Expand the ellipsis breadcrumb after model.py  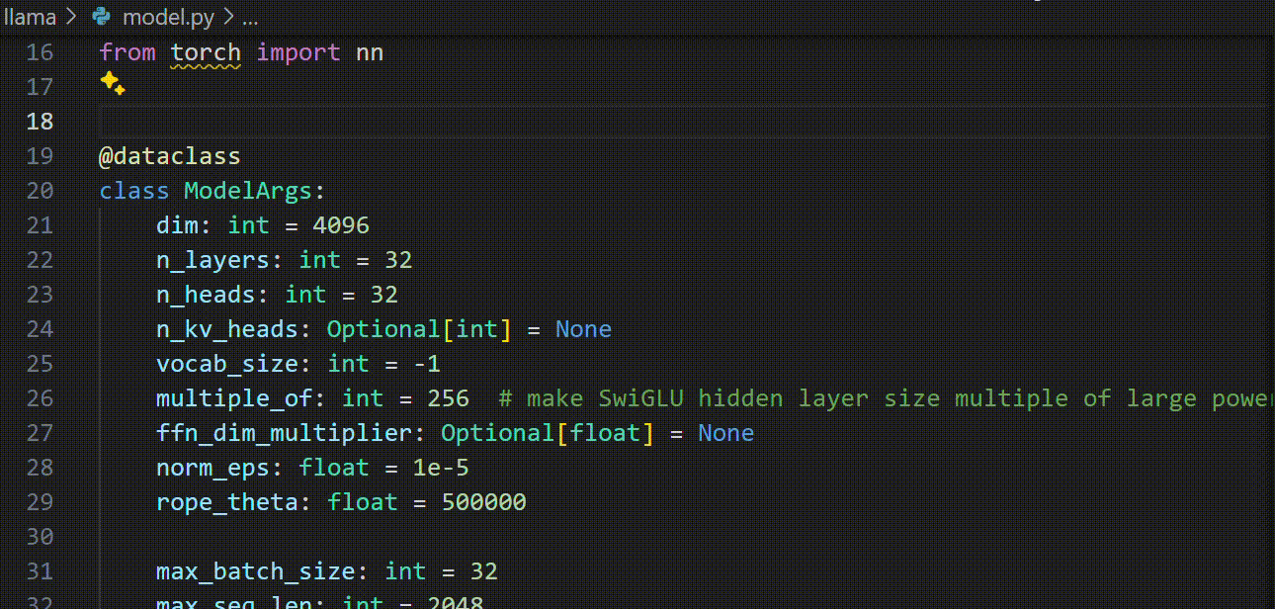249,18
